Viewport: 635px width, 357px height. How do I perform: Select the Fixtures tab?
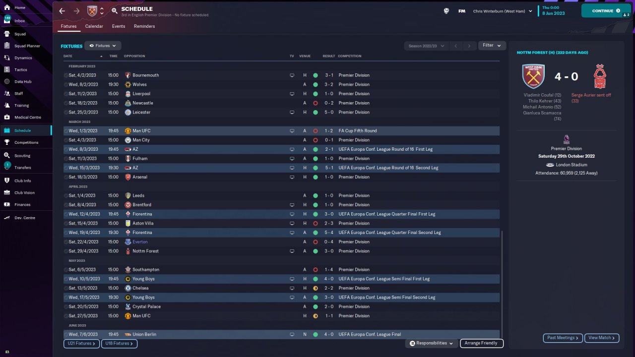[68, 26]
